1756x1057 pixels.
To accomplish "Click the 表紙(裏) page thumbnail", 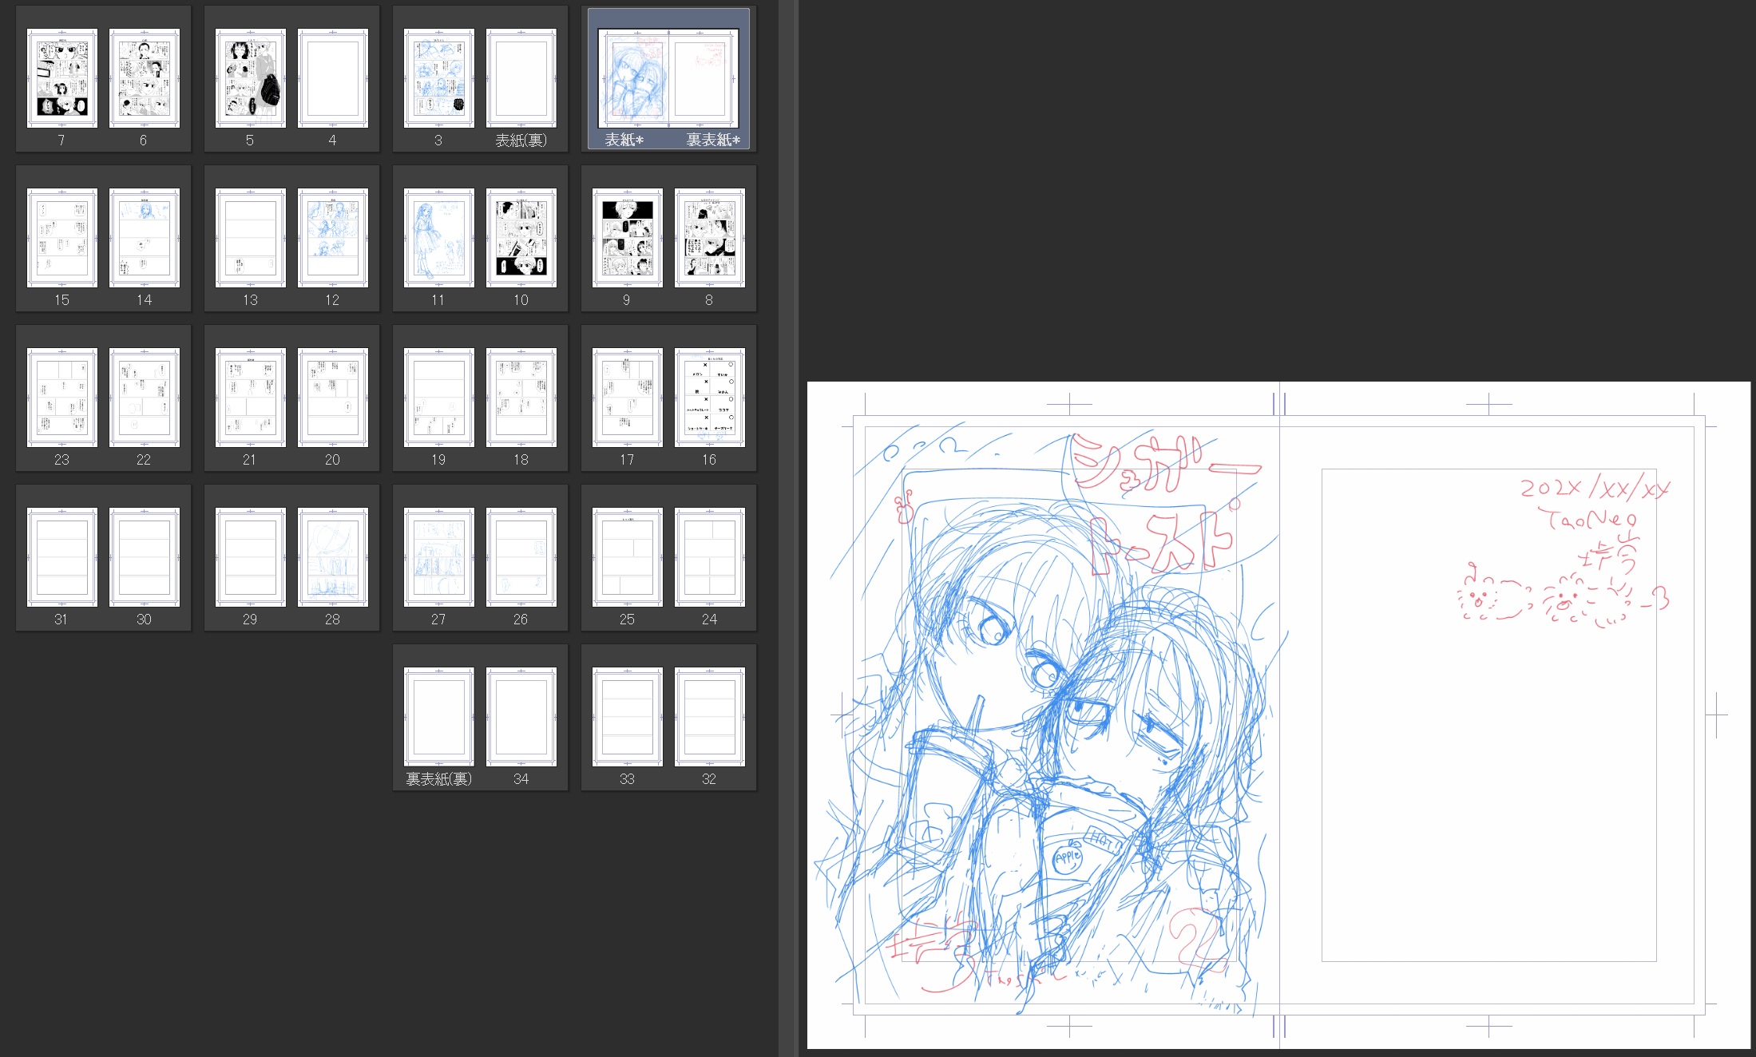I will 521,78.
